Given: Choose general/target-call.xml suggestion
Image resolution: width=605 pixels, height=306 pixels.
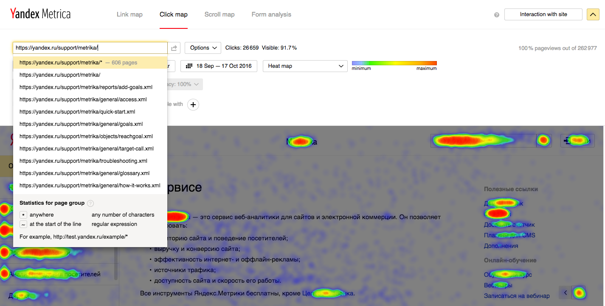Looking at the screenshot, I should 90,149.
